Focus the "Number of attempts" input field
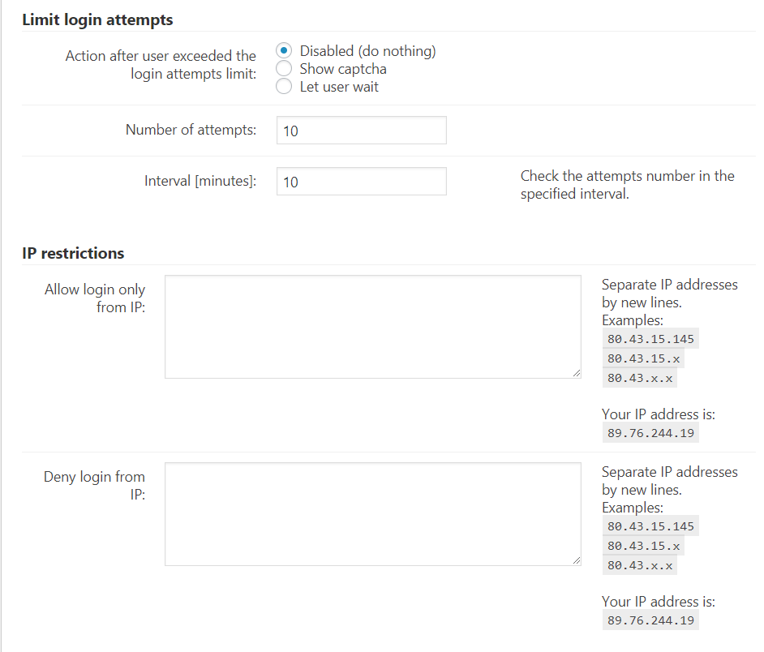764x652 pixels. pyautogui.click(x=361, y=130)
